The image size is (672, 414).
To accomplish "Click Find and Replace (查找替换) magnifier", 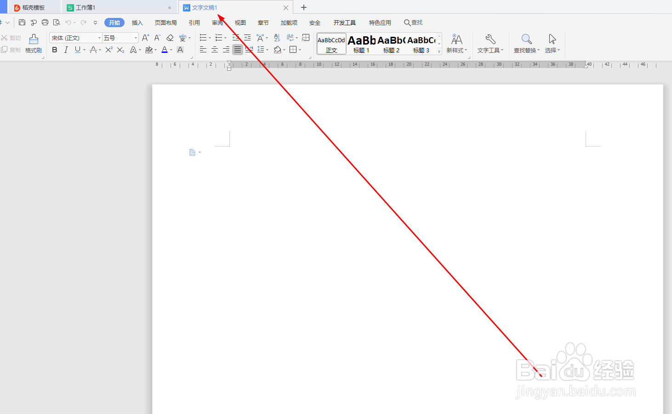I will pos(527,44).
